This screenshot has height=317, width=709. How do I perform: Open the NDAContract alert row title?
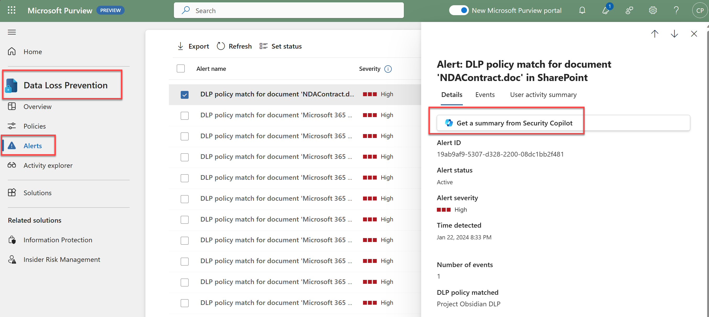pyautogui.click(x=277, y=94)
